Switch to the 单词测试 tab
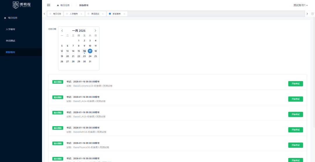The image size is (315, 162). (x=95, y=14)
